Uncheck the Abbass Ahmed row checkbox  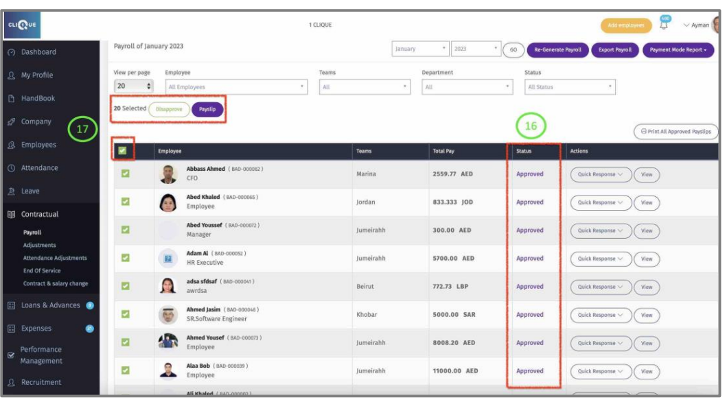125,174
